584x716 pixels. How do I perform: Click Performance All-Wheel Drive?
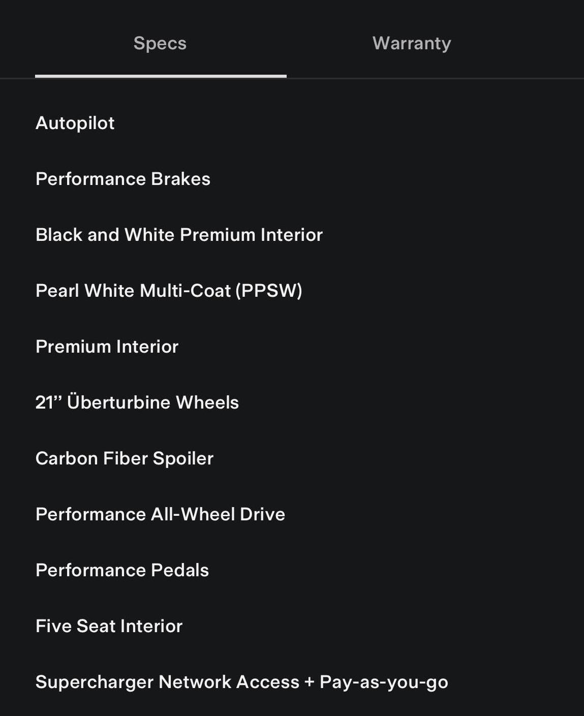coord(160,514)
